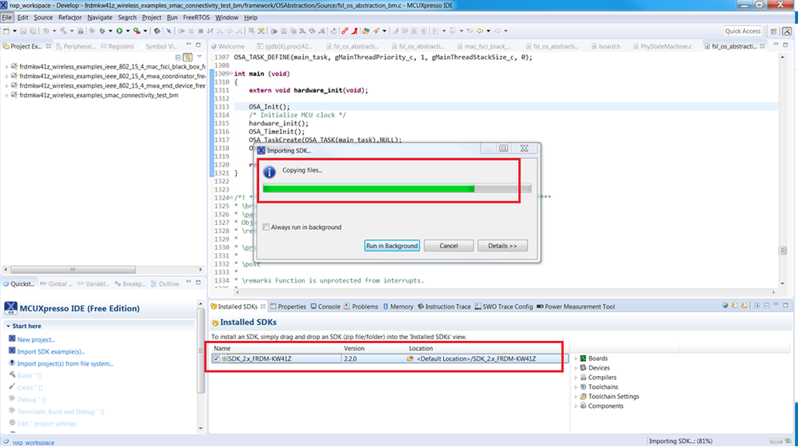Open the FreeRTOS menu
This screenshot has width=798, height=447.
197,18
